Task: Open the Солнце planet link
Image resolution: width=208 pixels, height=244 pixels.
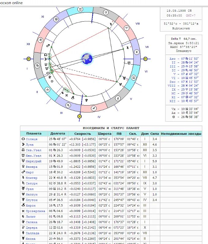Action: 32,139
